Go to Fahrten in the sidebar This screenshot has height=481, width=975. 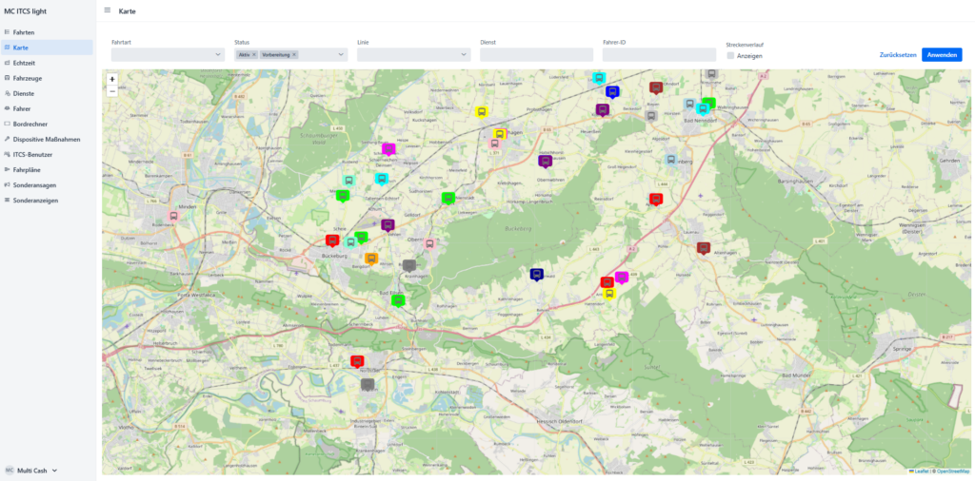(24, 32)
